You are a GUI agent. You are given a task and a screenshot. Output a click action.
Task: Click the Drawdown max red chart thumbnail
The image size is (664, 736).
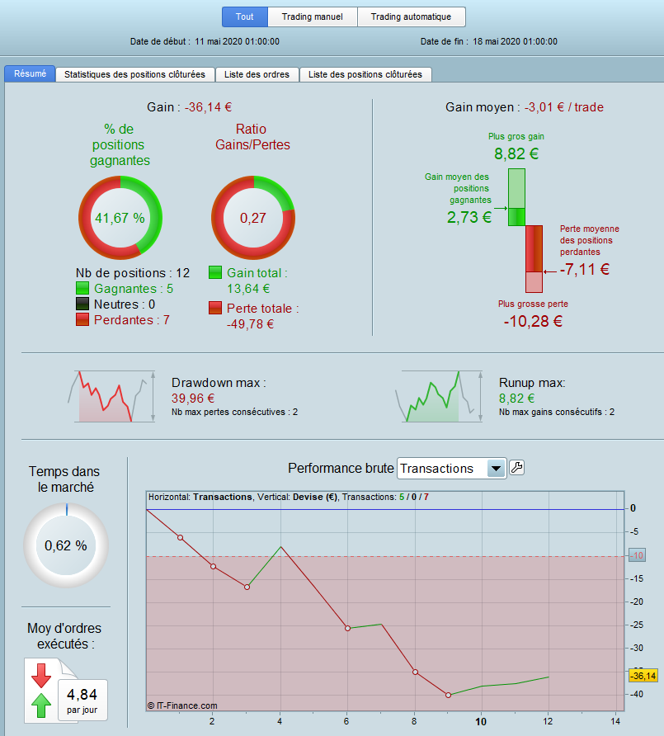coord(111,397)
